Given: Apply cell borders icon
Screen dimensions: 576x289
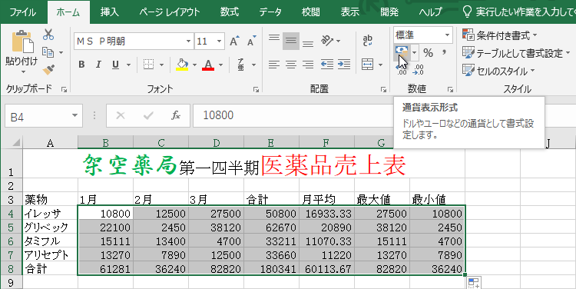Looking at the screenshot, I should pyautogui.click(x=148, y=65).
